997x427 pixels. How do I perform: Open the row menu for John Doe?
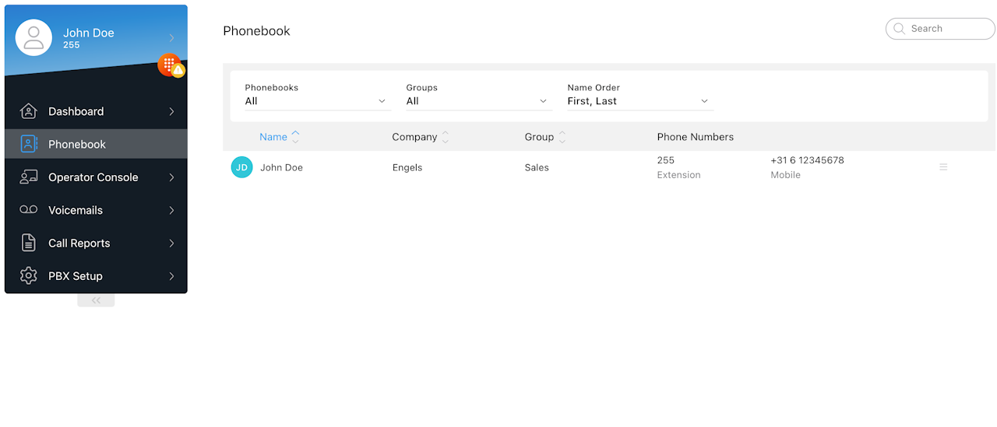tap(943, 167)
